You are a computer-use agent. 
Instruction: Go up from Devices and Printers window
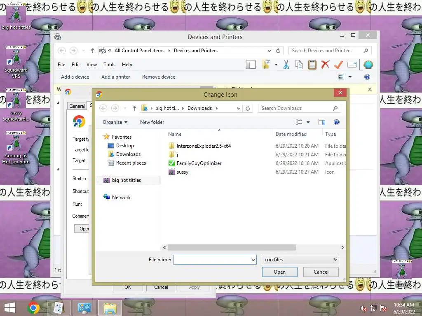click(93, 51)
